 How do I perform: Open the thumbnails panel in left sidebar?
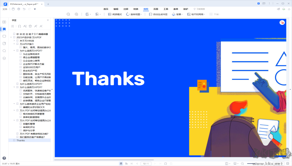pyautogui.click(x=4, y=22)
